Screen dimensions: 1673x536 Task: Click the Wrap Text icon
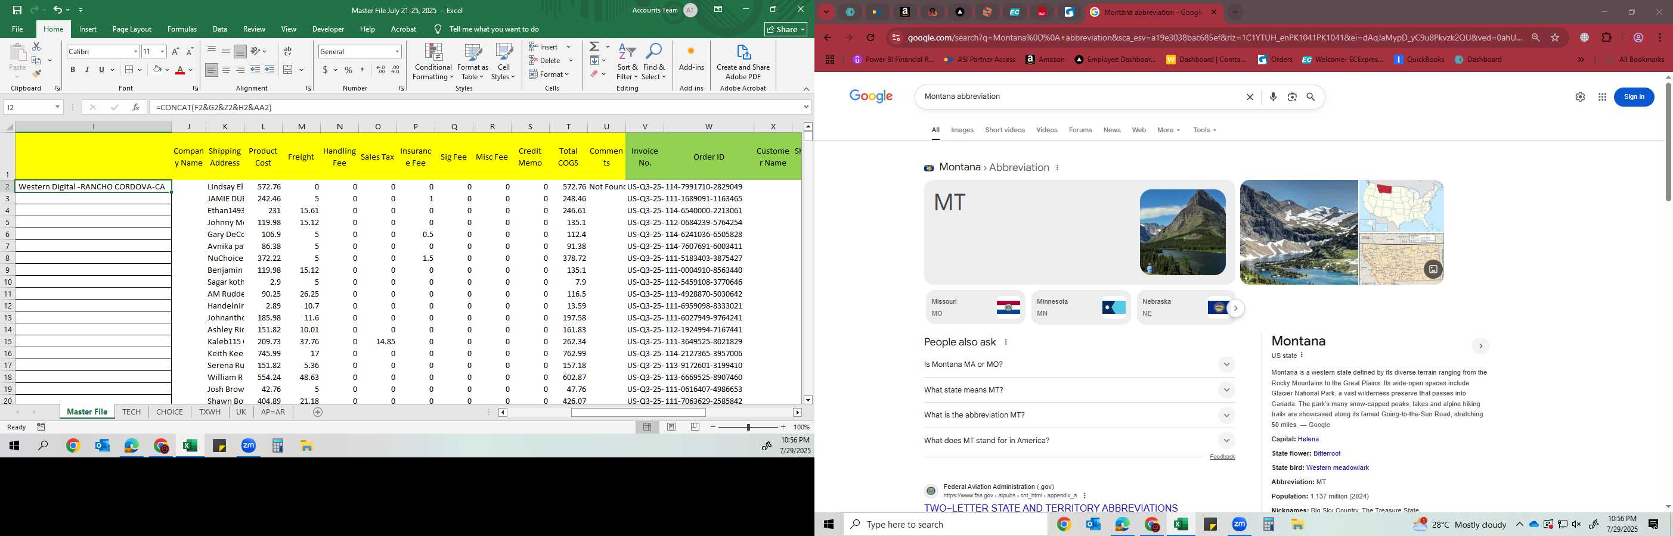coord(288,51)
